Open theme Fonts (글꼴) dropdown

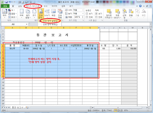pos(12,13)
